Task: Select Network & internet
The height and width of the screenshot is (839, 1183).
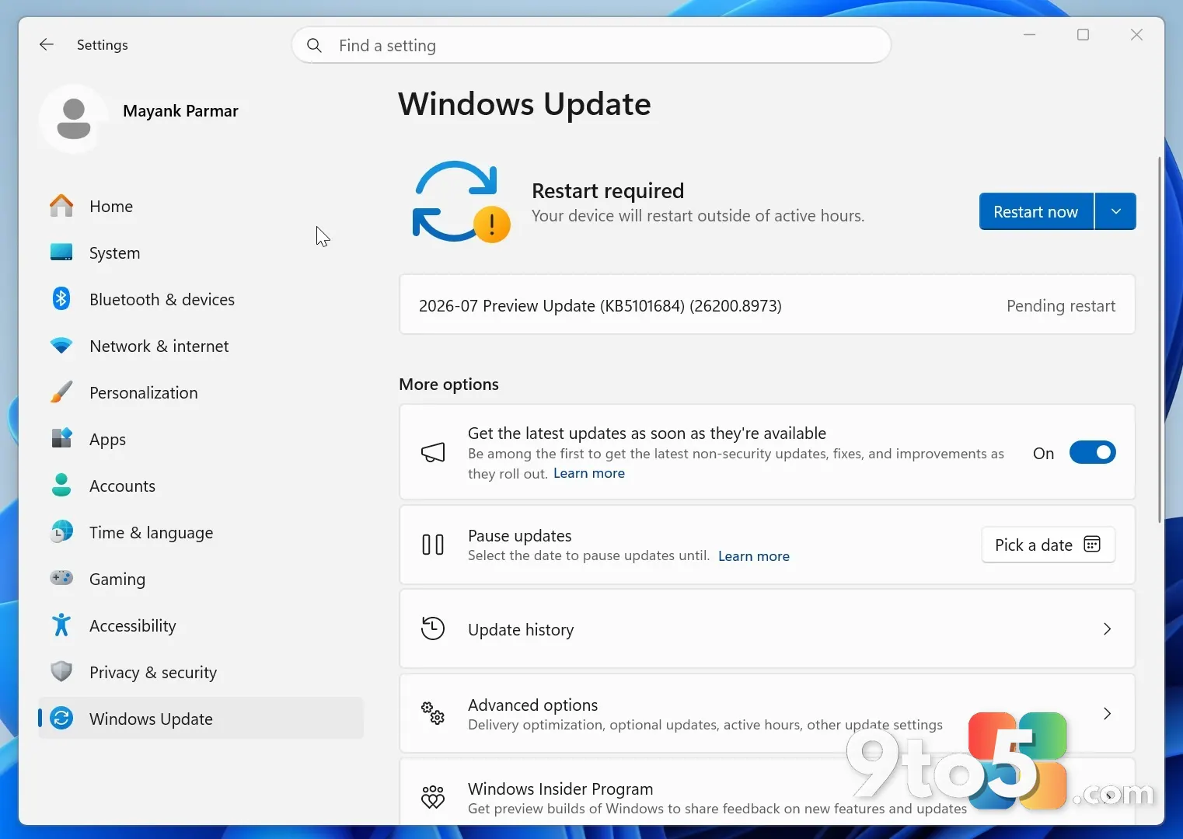Action: 201,346
